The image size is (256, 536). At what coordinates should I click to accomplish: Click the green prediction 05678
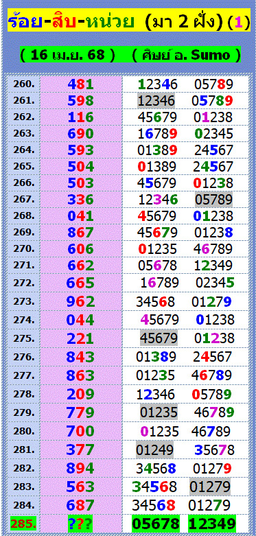[x=156, y=524]
